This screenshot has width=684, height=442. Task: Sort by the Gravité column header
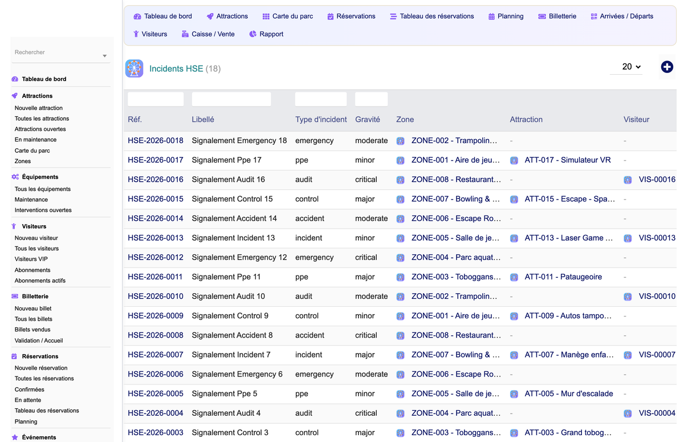click(x=368, y=120)
